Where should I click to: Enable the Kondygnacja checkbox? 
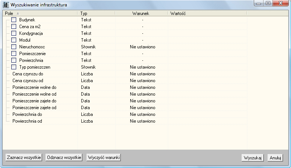[14, 33]
